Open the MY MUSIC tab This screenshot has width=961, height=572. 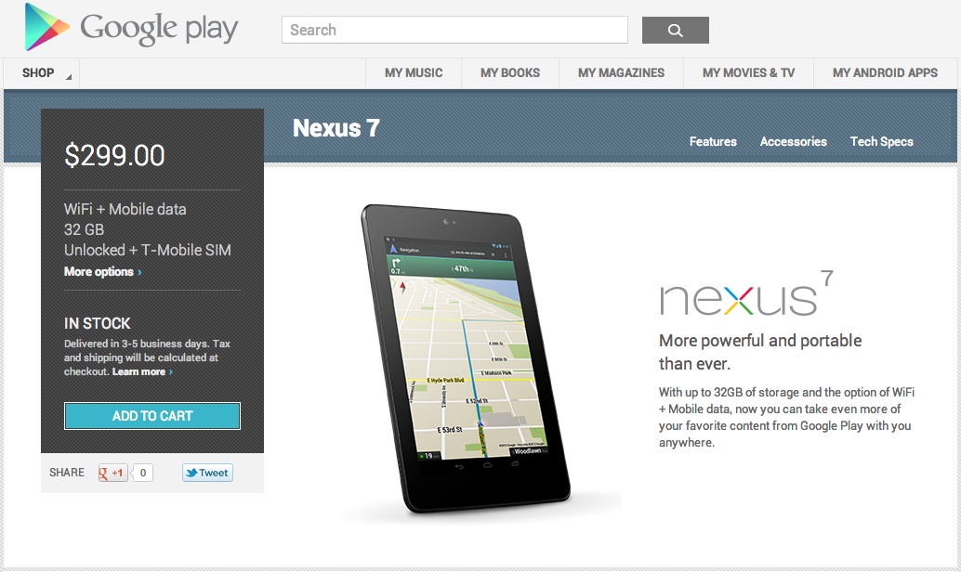coord(414,72)
